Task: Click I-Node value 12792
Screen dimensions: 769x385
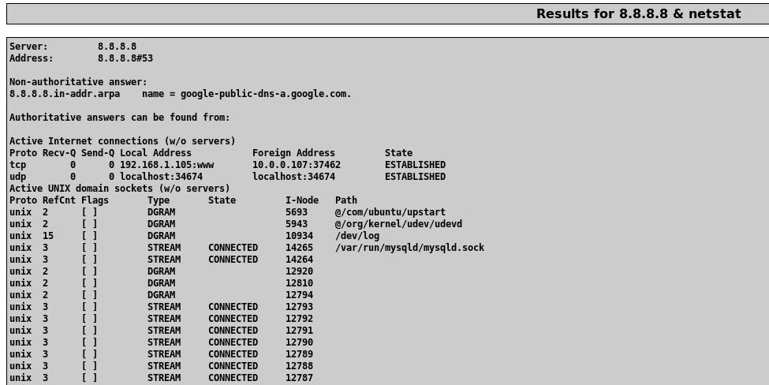Action: click(x=300, y=319)
